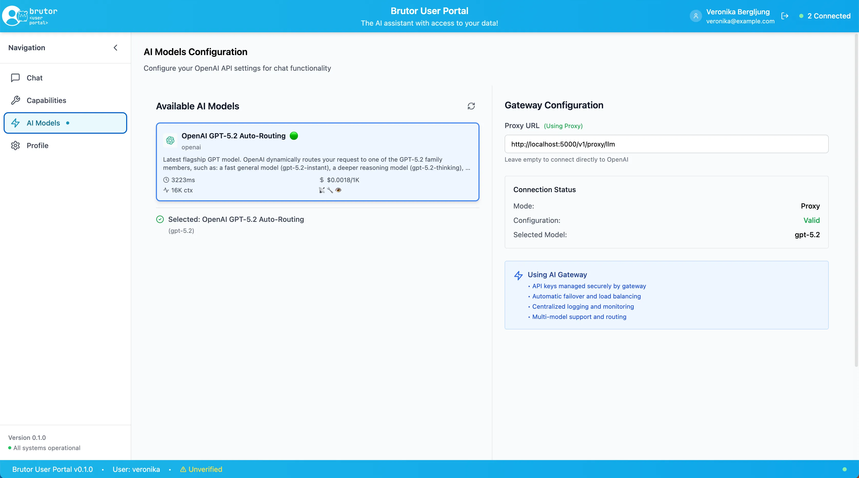This screenshot has width=859, height=478.
Task: Click the model description text on card
Action: (316, 163)
